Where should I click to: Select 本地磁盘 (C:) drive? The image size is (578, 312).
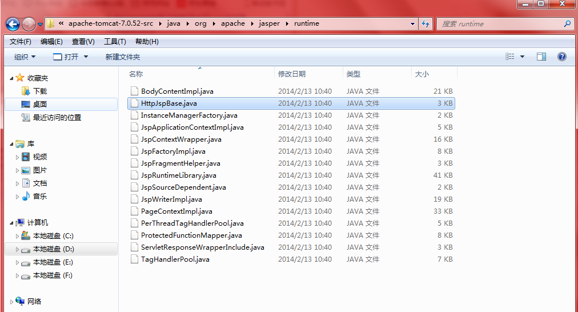[53, 236]
